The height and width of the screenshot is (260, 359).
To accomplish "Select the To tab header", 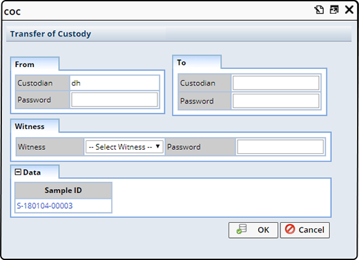I will pyautogui.click(x=182, y=63).
